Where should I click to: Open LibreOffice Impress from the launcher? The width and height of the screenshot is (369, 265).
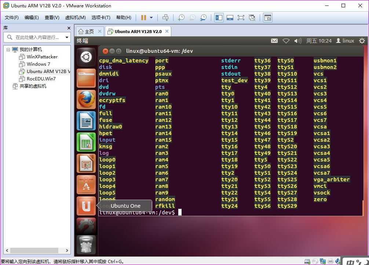86,163
